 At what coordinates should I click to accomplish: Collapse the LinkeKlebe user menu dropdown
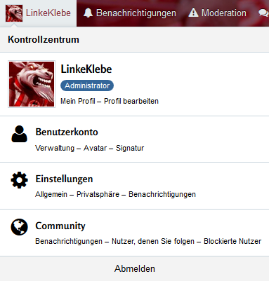tap(38, 13)
